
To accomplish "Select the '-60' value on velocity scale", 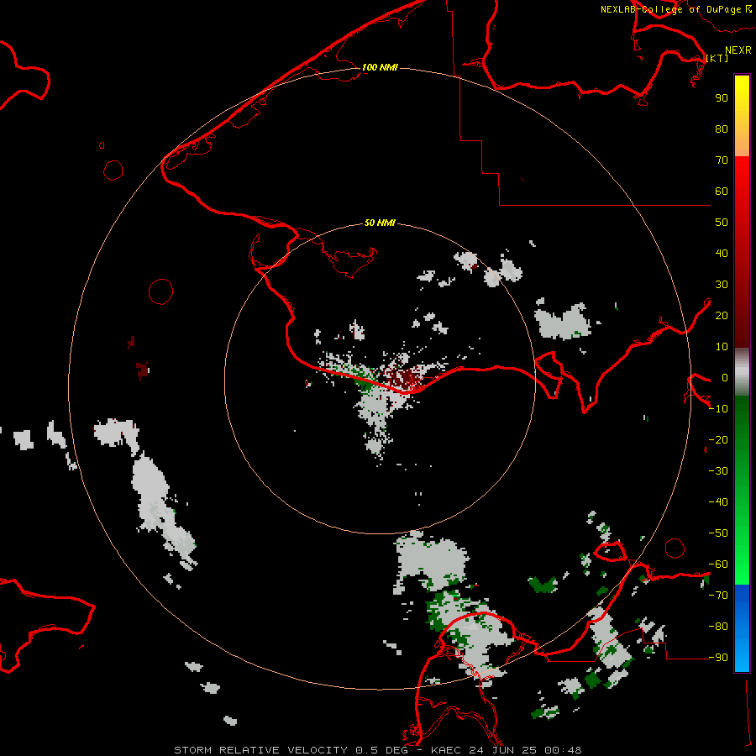I will pos(718,564).
